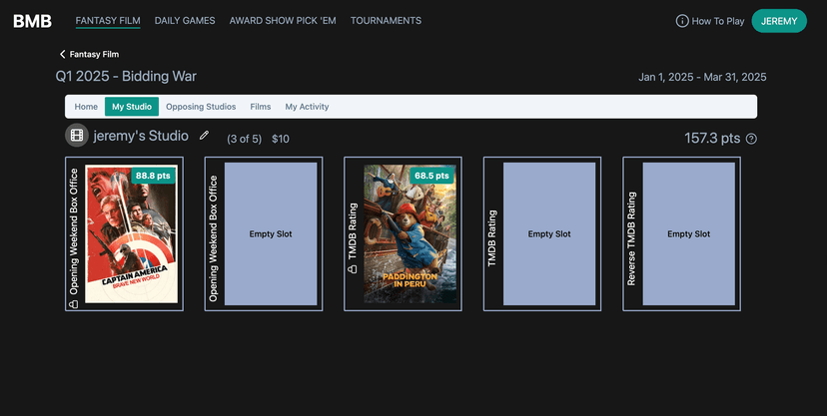
Task: Go to DAILY GAMES
Action: pyautogui.click(x=185, y=21)
